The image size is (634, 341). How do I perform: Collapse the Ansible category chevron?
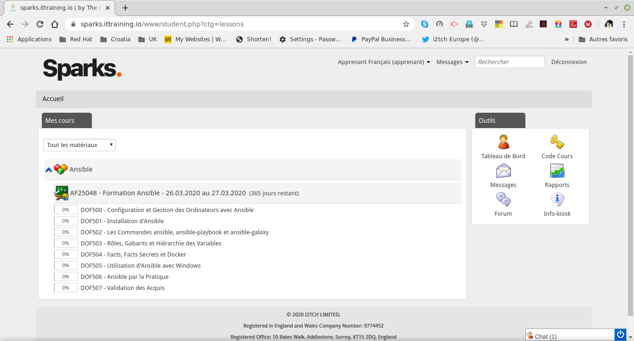click(x=49, y=170)
